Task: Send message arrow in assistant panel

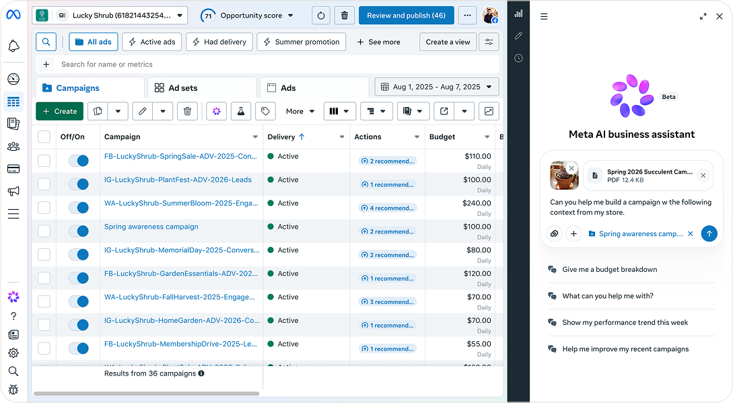Action: pyautogui.click(x=709, y=233)
